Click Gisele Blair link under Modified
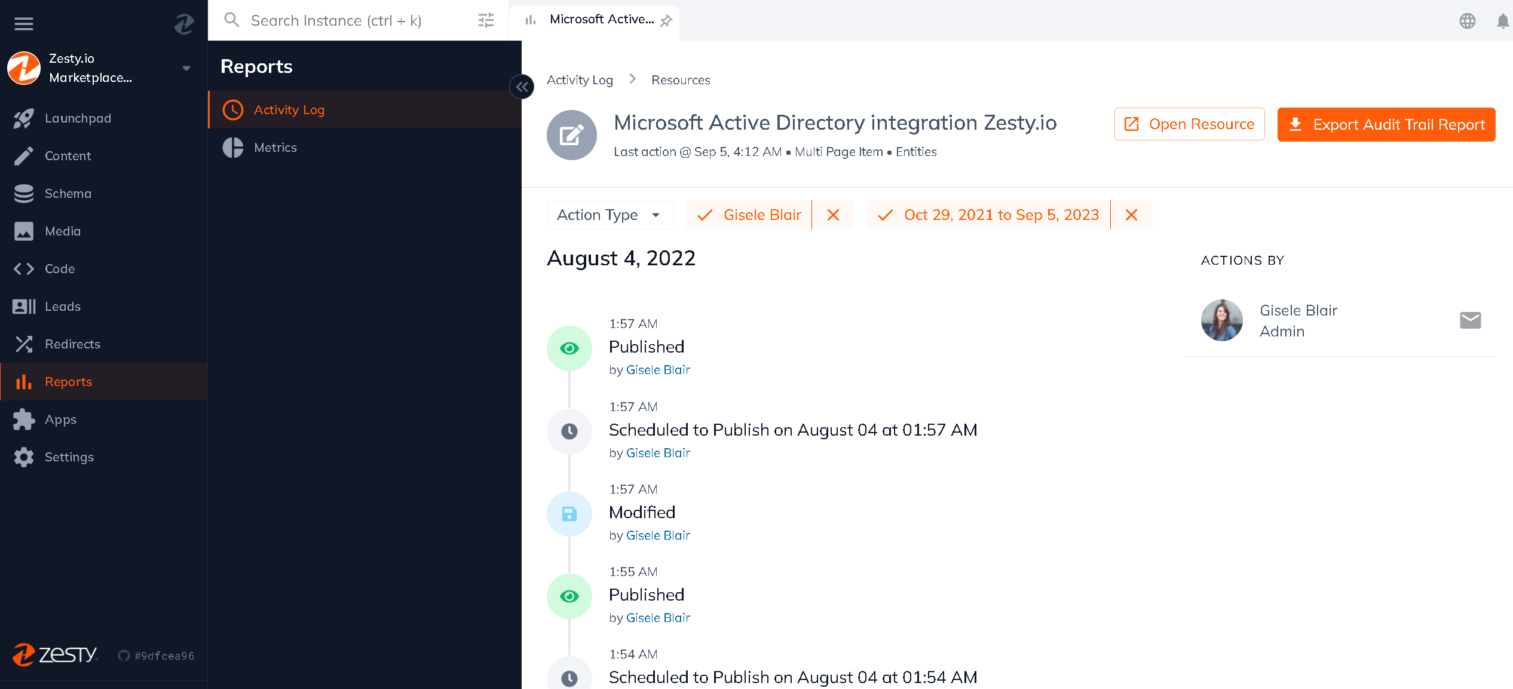The width and height of the screenshot is (1513, 689). tap(658, 535)
